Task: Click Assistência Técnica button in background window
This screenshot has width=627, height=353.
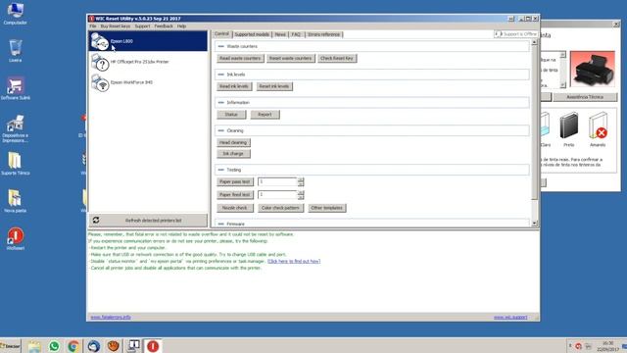Action: click(x=585, y=97)
